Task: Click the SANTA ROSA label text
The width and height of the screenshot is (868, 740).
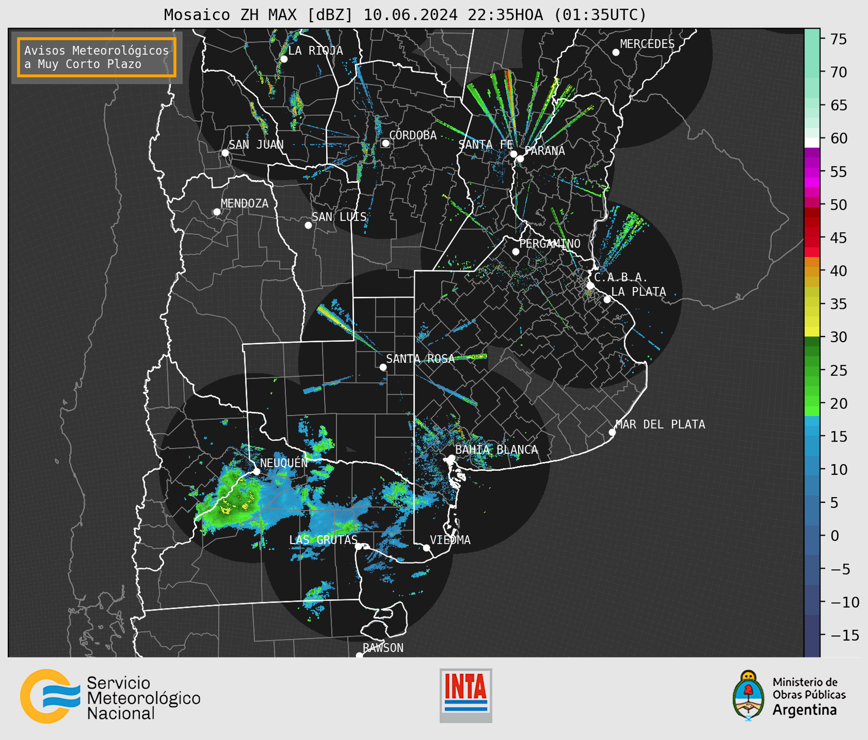Action: pyautogui.click(x=420, y=359)
